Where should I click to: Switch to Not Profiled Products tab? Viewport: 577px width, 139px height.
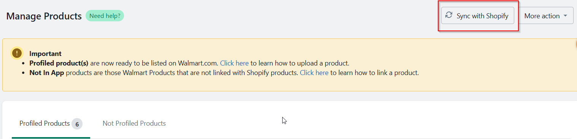(x=134, y=123)
